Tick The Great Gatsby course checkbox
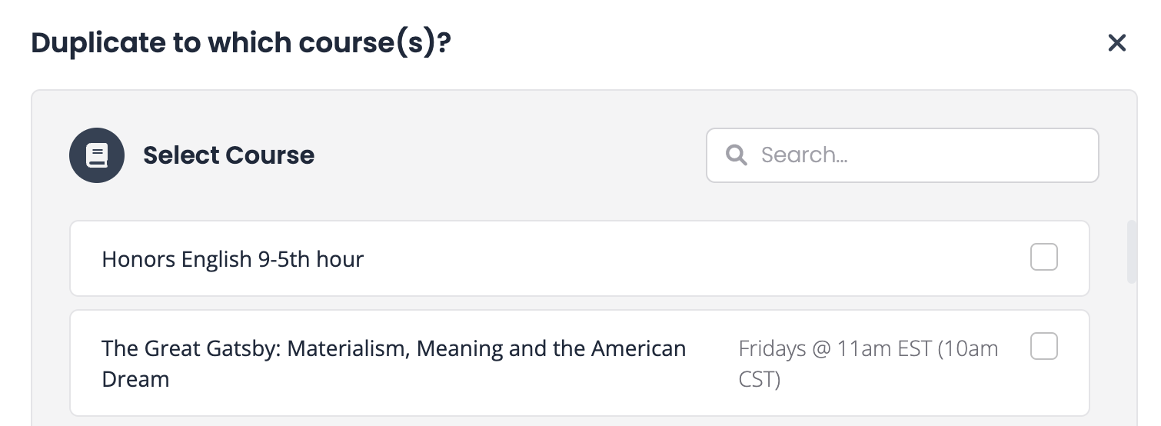 [1043, 347]
